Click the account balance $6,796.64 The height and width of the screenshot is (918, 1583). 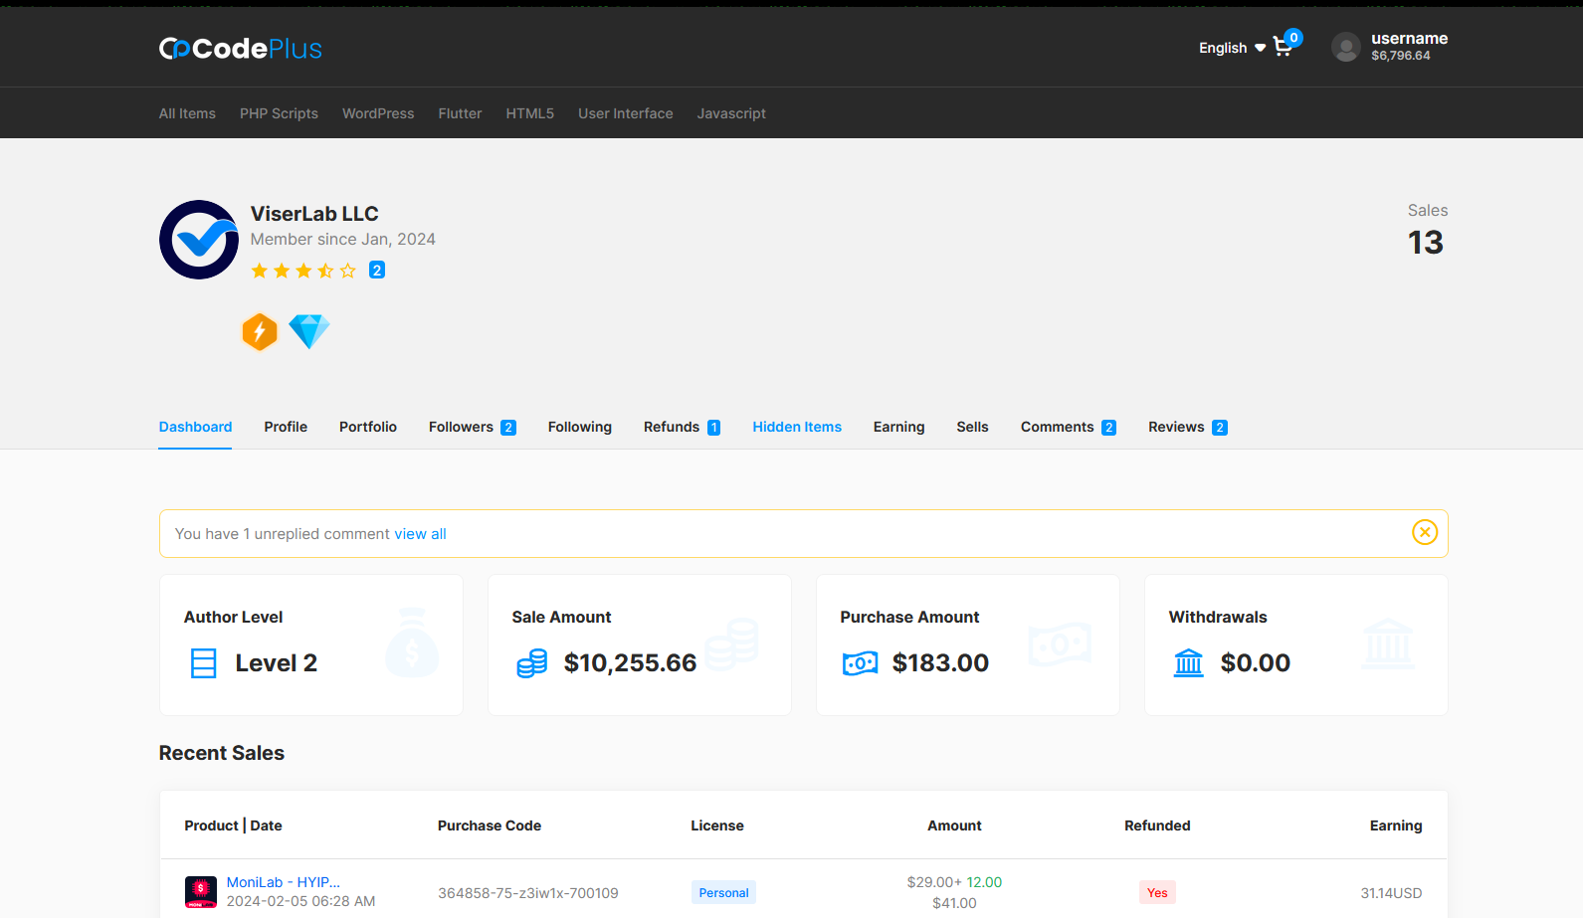1401,56
